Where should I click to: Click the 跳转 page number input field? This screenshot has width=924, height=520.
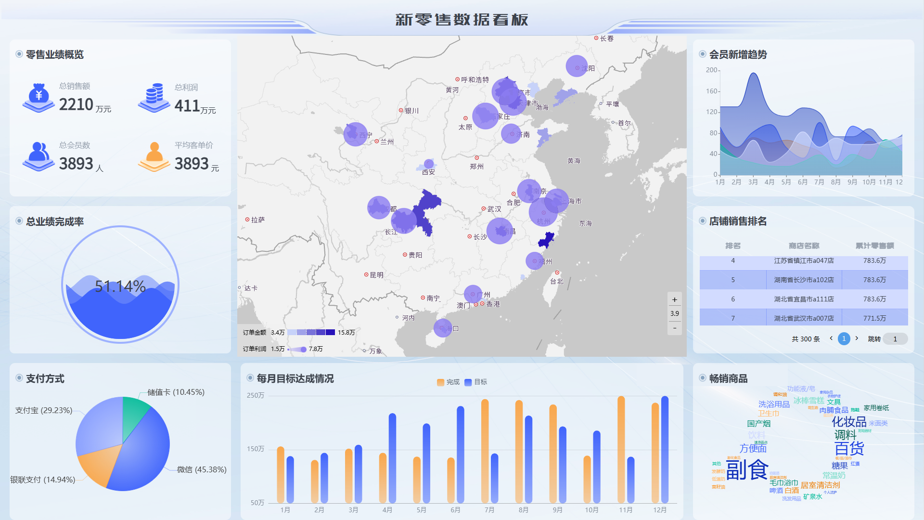click(895, 339)
